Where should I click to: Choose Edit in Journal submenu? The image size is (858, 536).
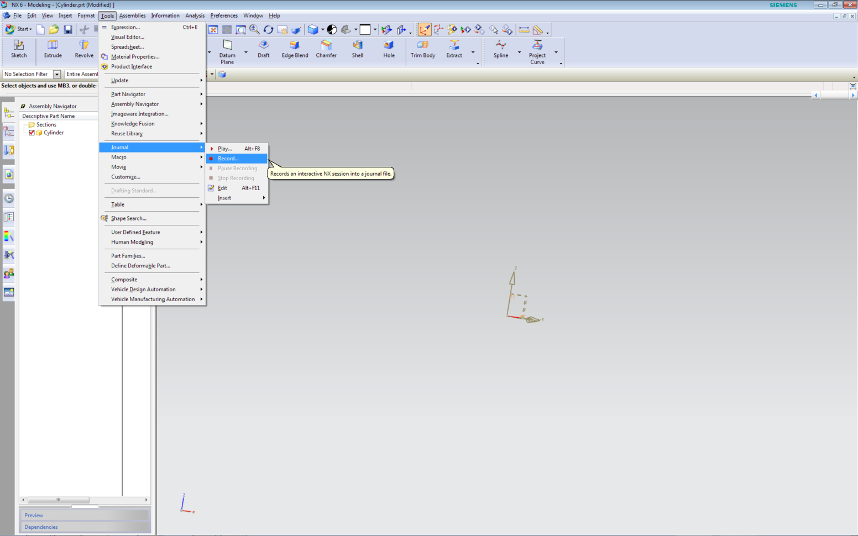237,188
